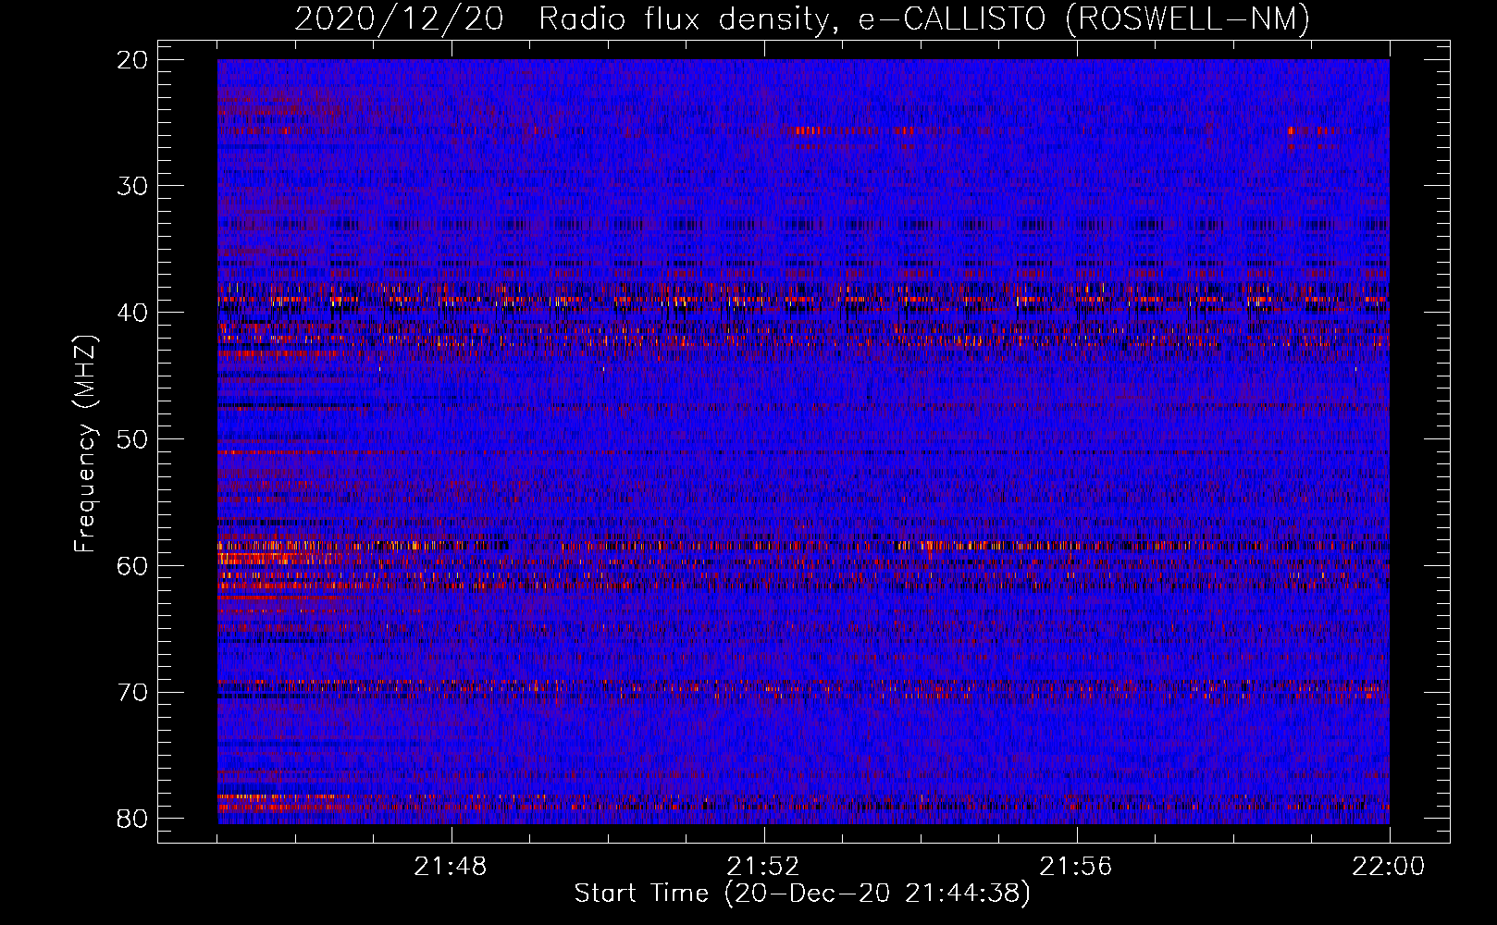Click the 20 MHz frequency tick label

coord(133,60)
